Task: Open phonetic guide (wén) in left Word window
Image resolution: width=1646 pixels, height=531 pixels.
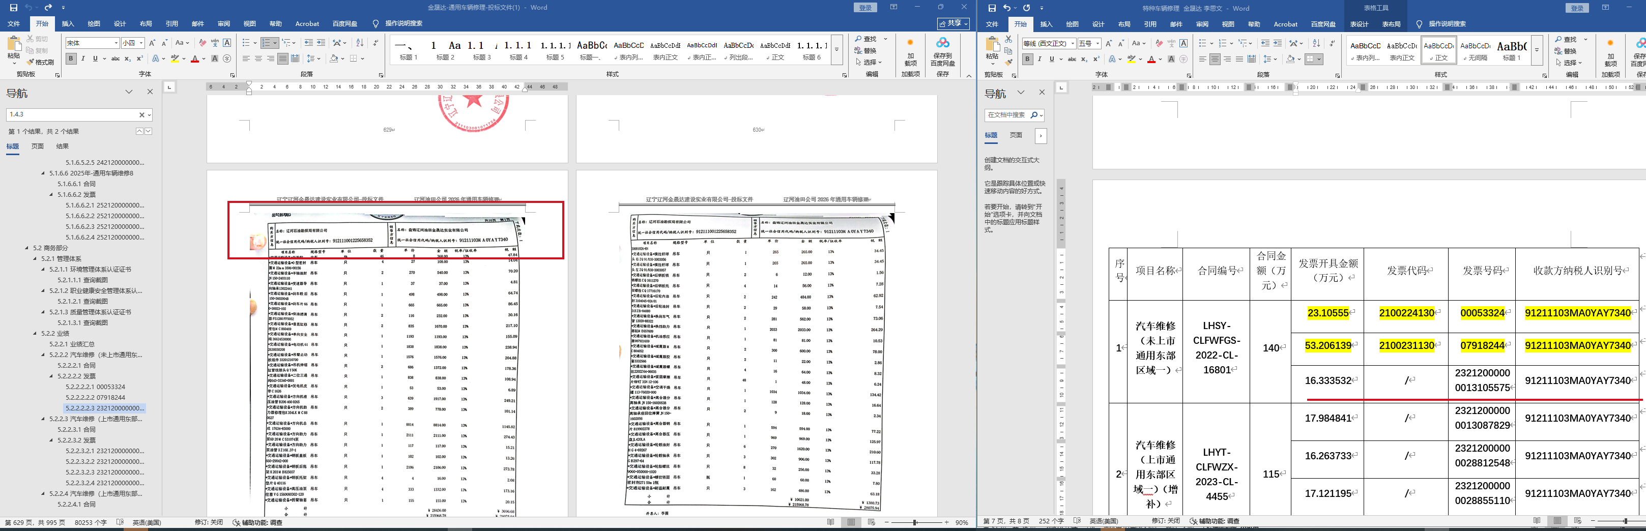Action: (215, 43)
